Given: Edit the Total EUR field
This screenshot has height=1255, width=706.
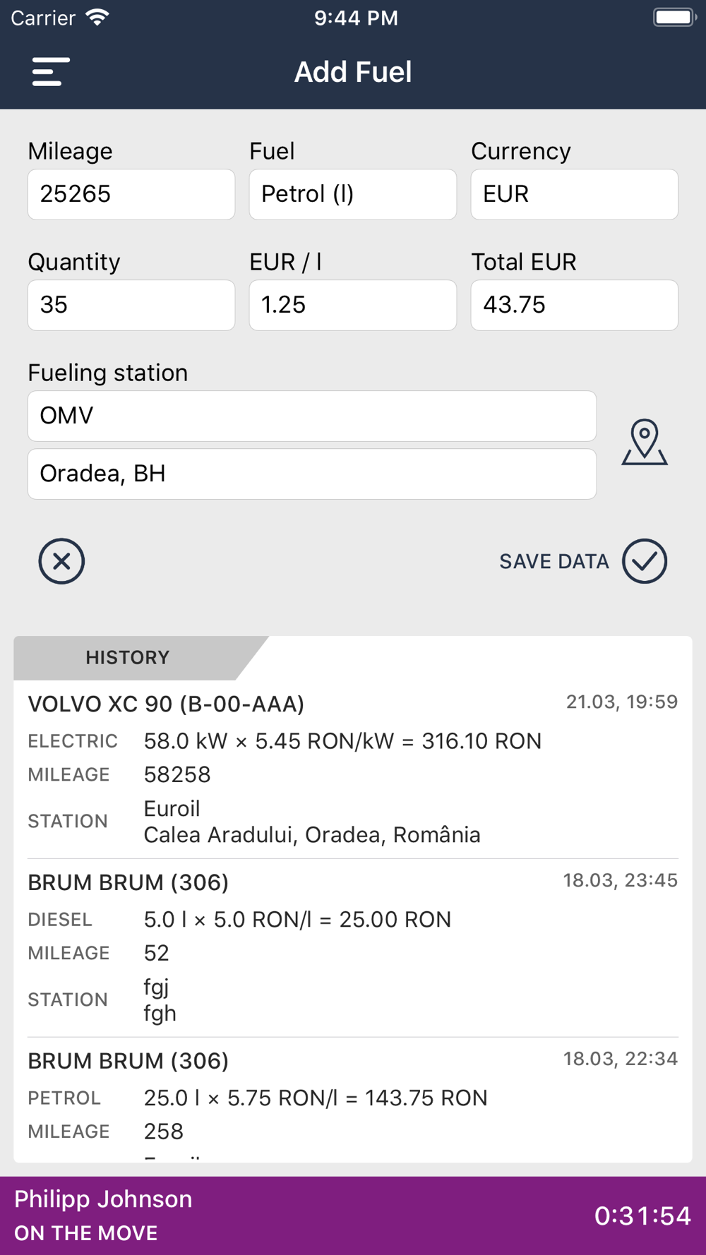Looking at the screenshot, I should click(575, 305).
